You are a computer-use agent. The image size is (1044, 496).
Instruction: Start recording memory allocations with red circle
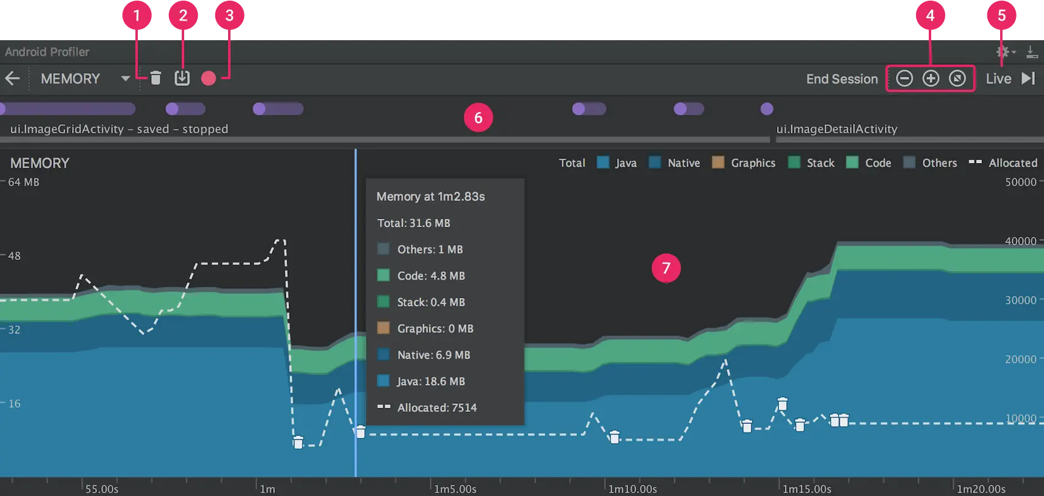point(209,78)
